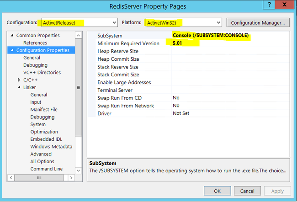
Task: Click the Minimum Required Version value field
Action: (228, 43)
